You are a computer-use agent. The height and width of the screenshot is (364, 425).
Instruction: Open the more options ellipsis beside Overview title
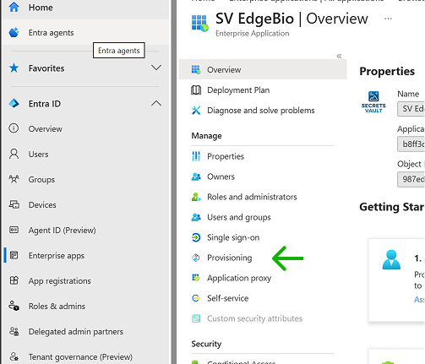coord(388,19)
